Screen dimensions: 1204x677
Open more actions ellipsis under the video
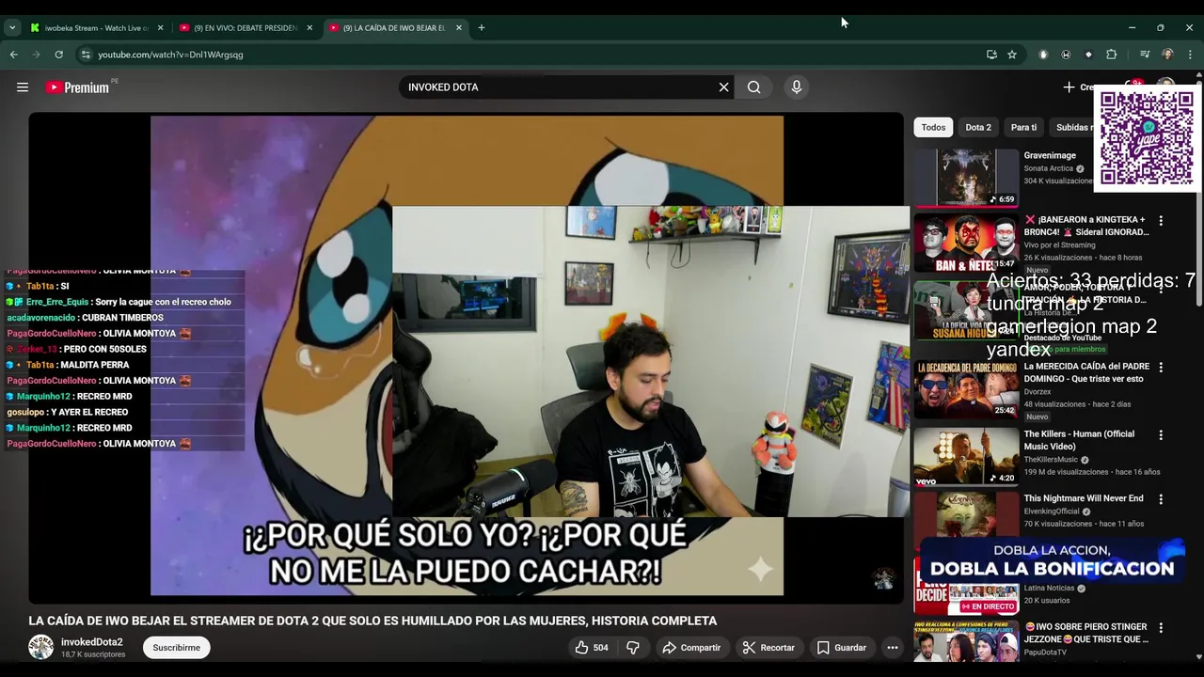pos(893,648)
